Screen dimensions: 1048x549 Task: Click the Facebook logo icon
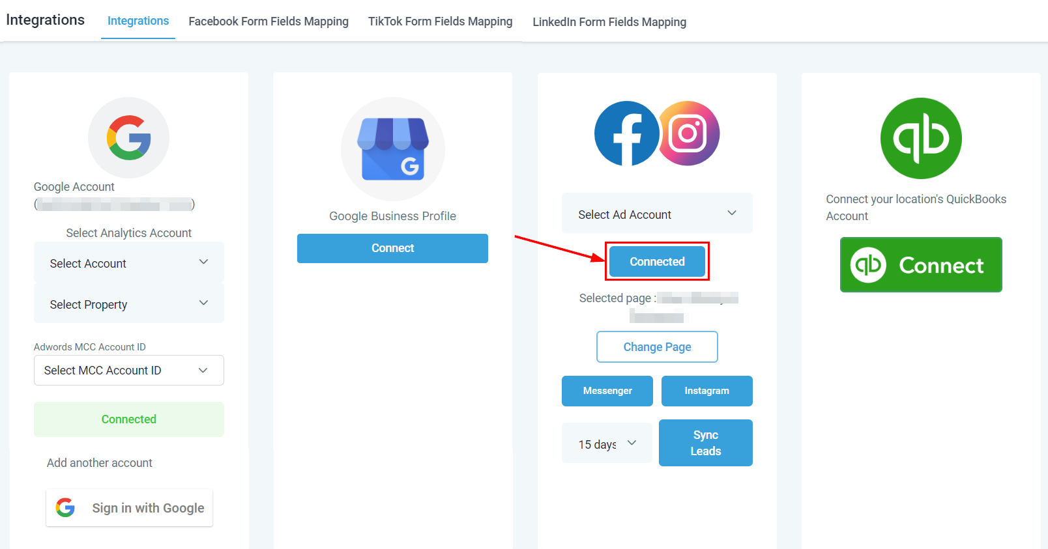tap(626, 134)
